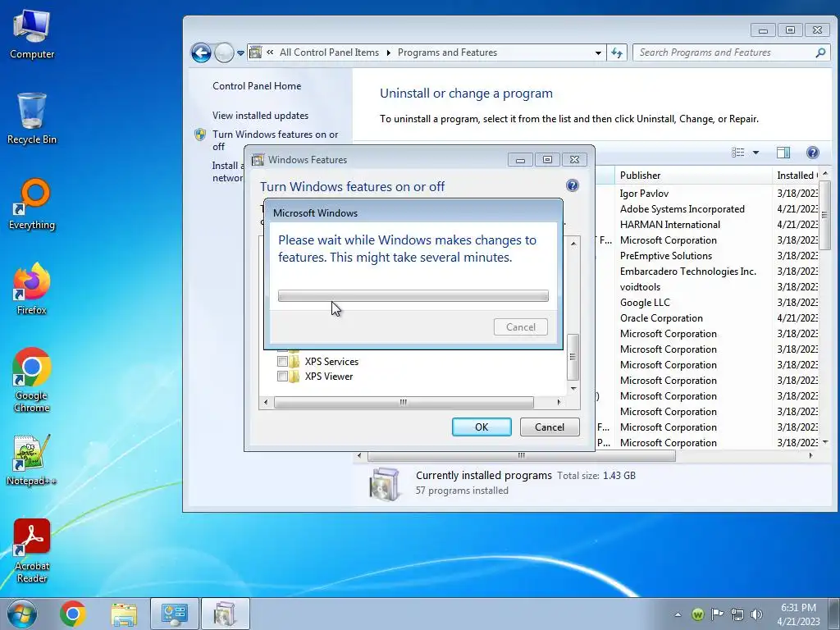Image resolution: width=840 pixels, height=630 pixels.
Task: Select the PreEmptive Solutions row
Action: [x=666, y=256]
